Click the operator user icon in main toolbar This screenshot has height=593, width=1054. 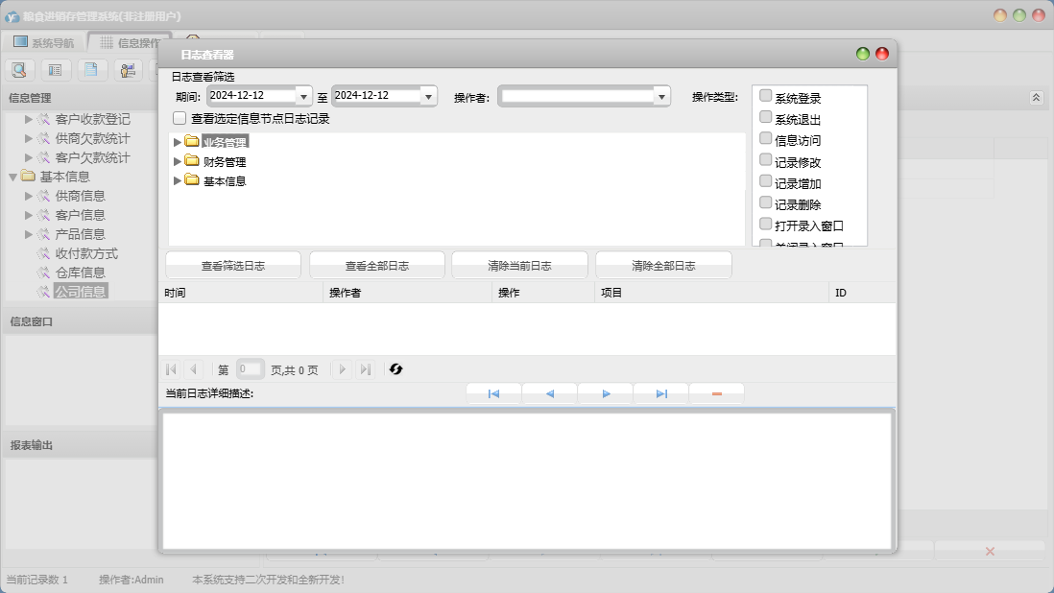(128, 69)
